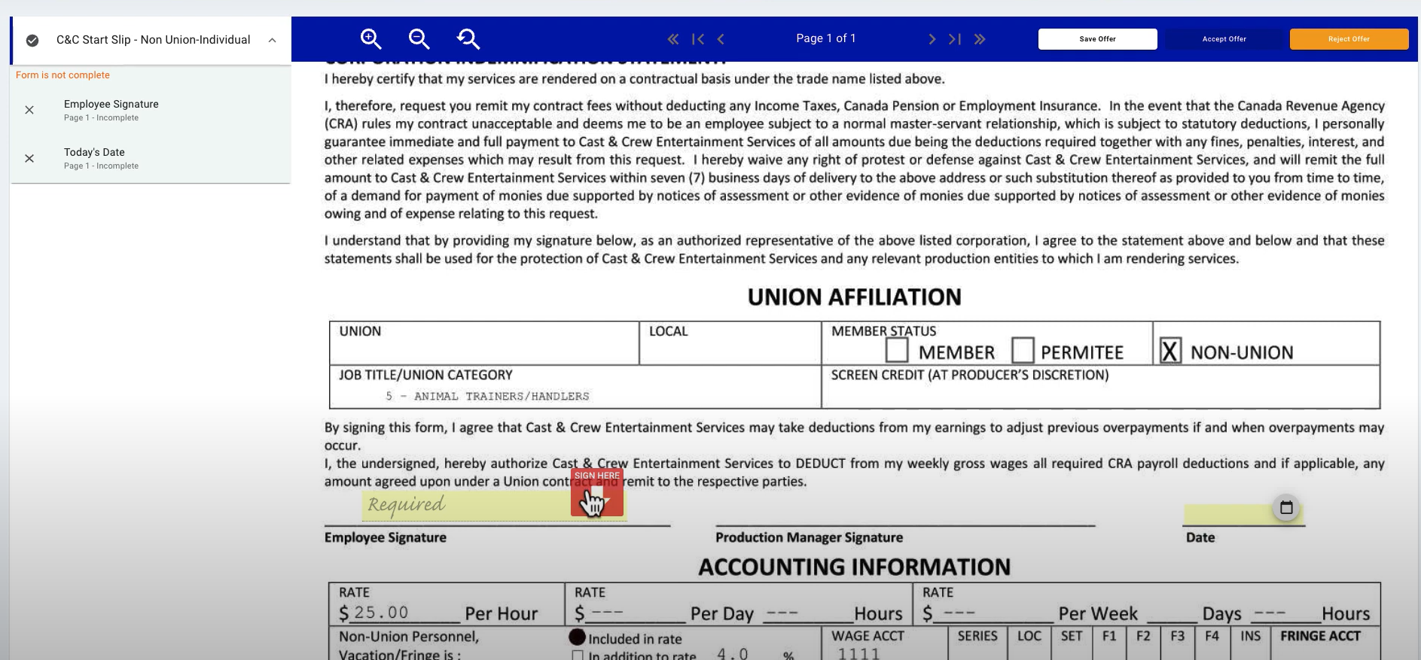Click the Page 1 of 1 indicator
1421x660 pixels.
pos(826,38)
